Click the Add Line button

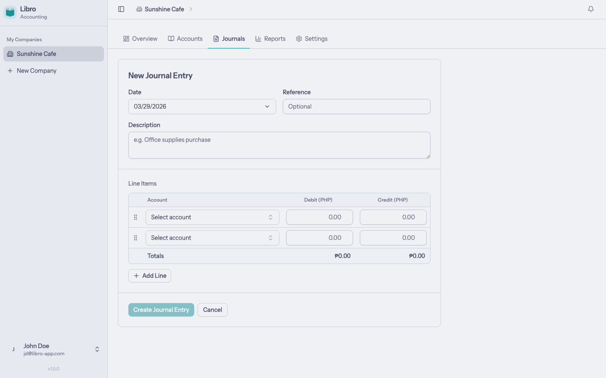(149, 275)
